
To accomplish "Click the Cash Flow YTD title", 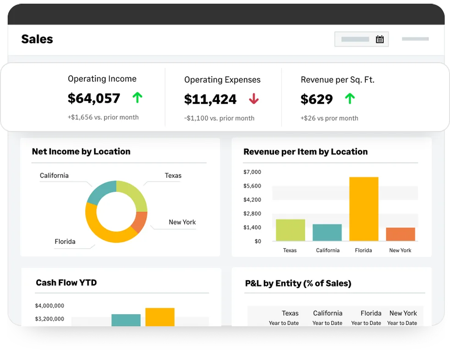I will [66, 283].
